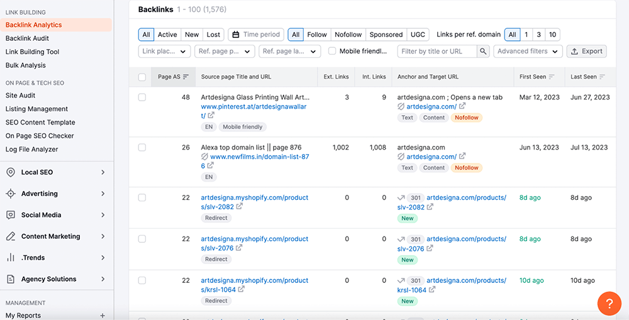This screenshot has width=629, height=320.
Task: Add a report with My Reports plus icon
Action: pyautogui.click(x=103, y=316)
